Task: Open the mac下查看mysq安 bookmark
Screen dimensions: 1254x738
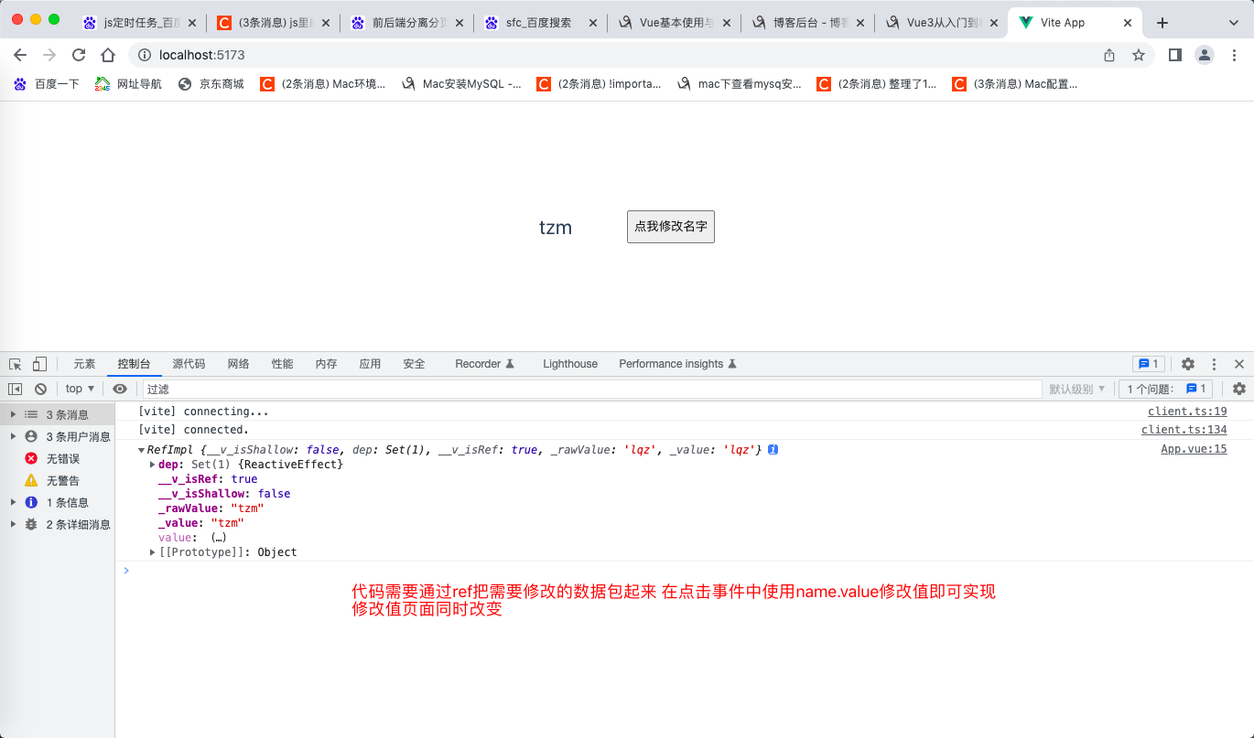Action: point(740,84)
